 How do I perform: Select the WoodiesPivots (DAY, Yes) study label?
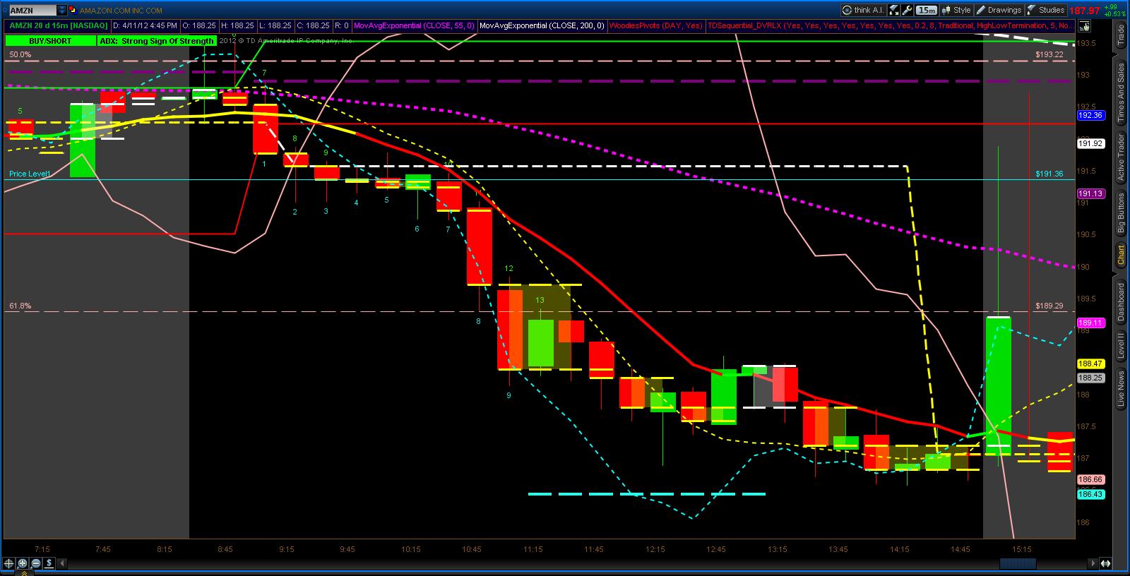(x=656, y=25)
